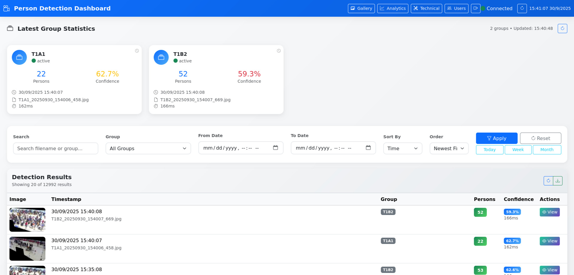View the 15:35:08 detection row
Image resolution: width=574 pixels, height=275 pixels.
(549, 270)
